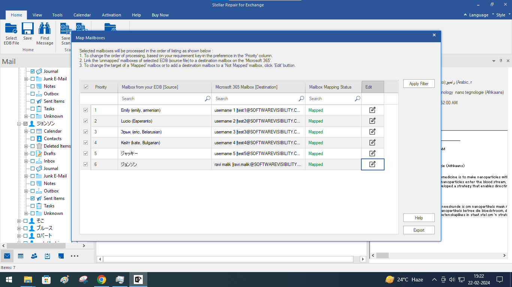Click the Save Scan ribbon icon
Viewport: 512px width, 287px height.
tap(66, 34)
